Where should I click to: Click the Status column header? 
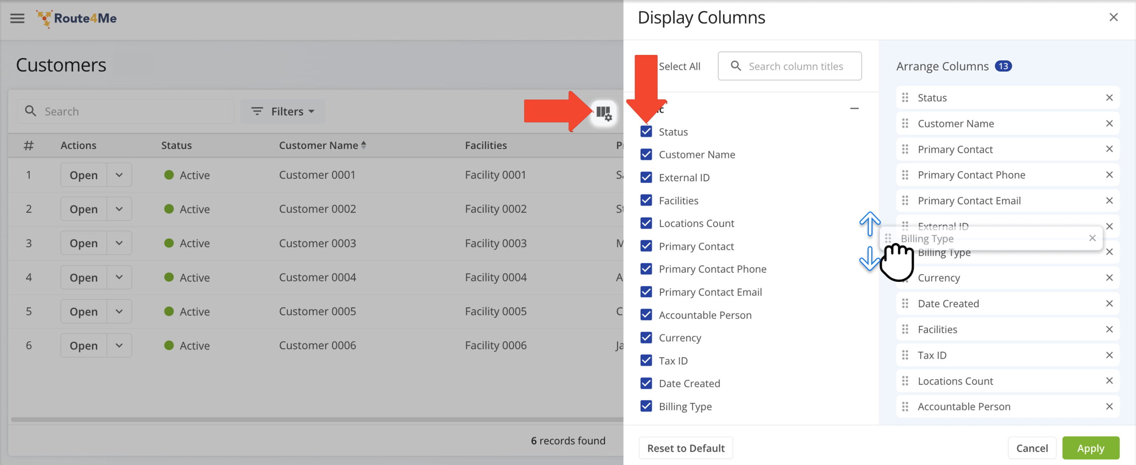(x=176, y=146)
